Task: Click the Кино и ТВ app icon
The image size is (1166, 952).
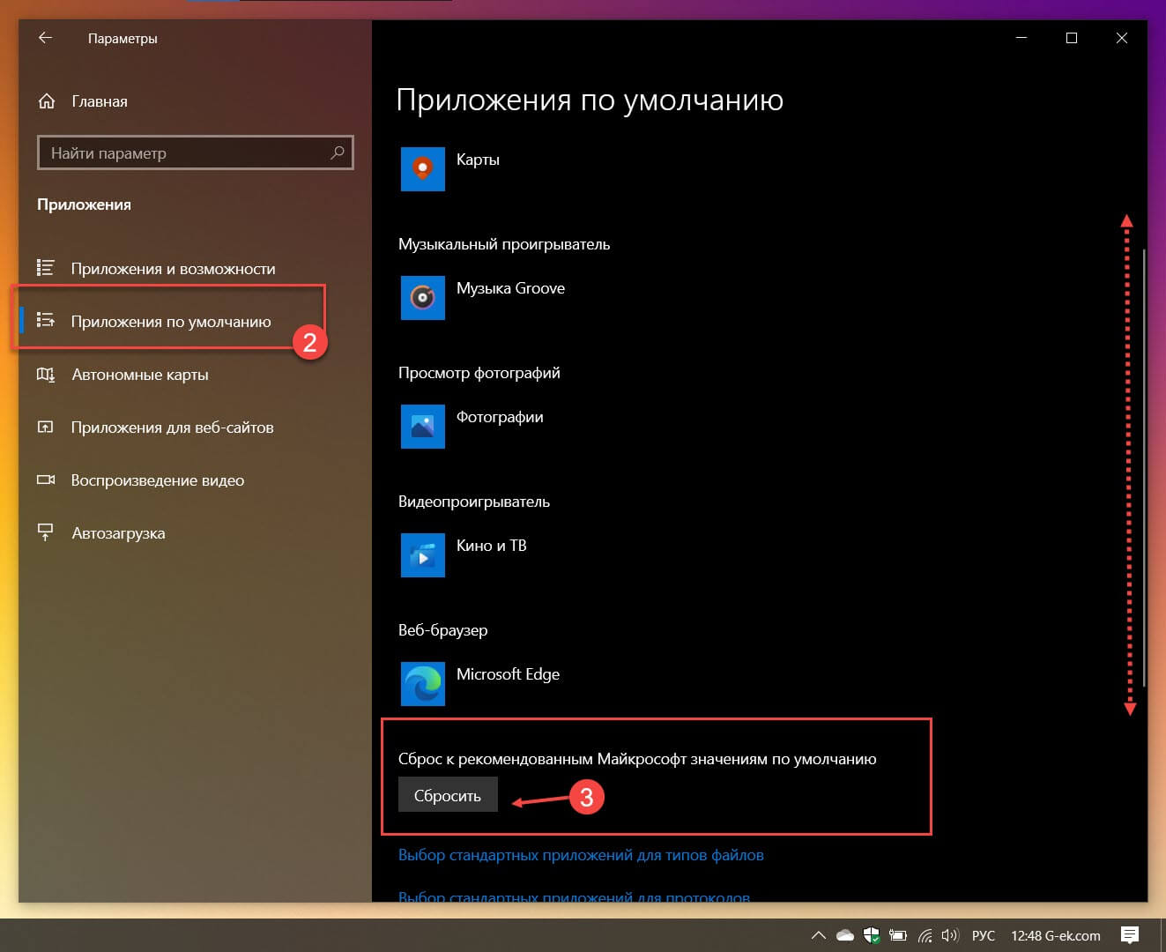Action: click(x=423, y=555)
